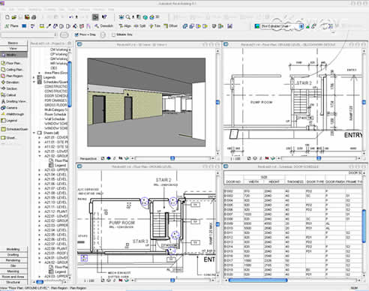Collapse the Schedules/Quantities node
Screen dimensions: 369x291
point(34,82)
